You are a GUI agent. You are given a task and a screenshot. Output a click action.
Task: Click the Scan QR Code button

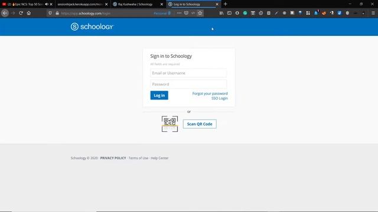[200, 124]
